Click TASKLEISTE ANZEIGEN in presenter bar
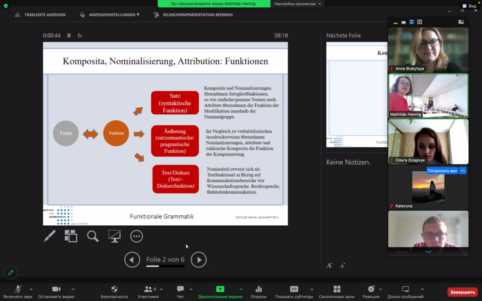The height and width of the screenshot is (301, 482). 40,15
